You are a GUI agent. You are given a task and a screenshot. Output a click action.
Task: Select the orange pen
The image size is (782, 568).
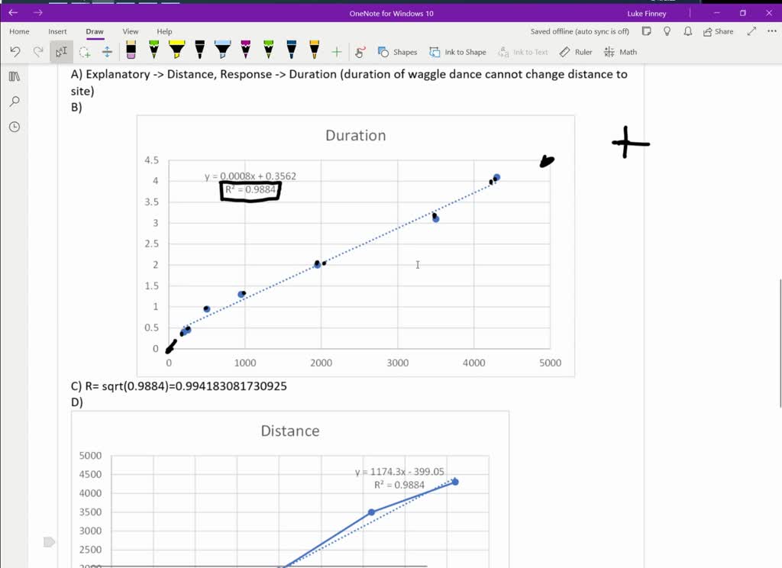(314, 50)
